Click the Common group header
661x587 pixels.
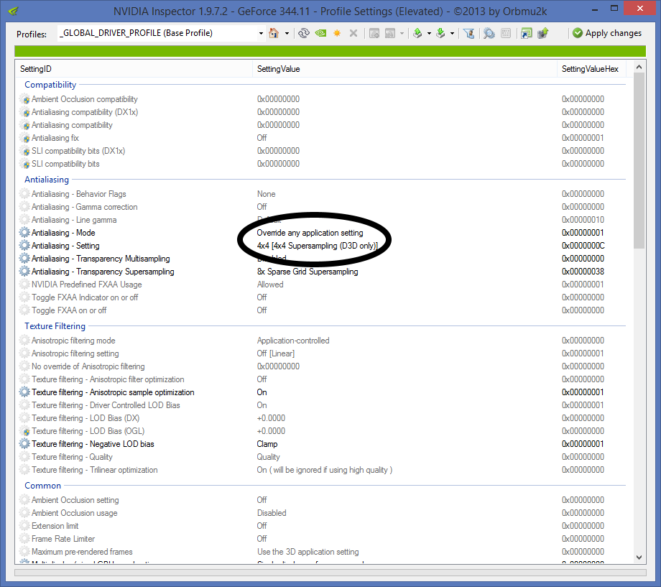point(42,486)
